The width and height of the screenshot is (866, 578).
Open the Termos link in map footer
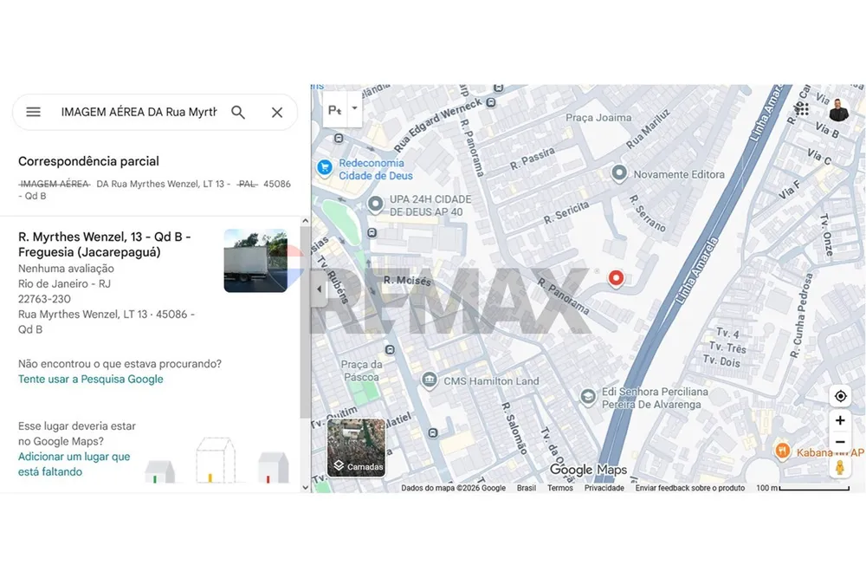[560, 488]
